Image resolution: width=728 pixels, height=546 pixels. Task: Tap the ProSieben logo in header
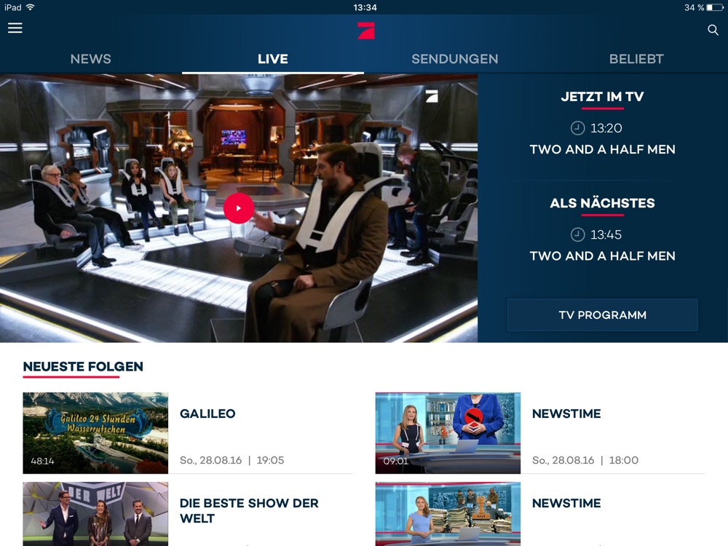click(x=366, y=30)
